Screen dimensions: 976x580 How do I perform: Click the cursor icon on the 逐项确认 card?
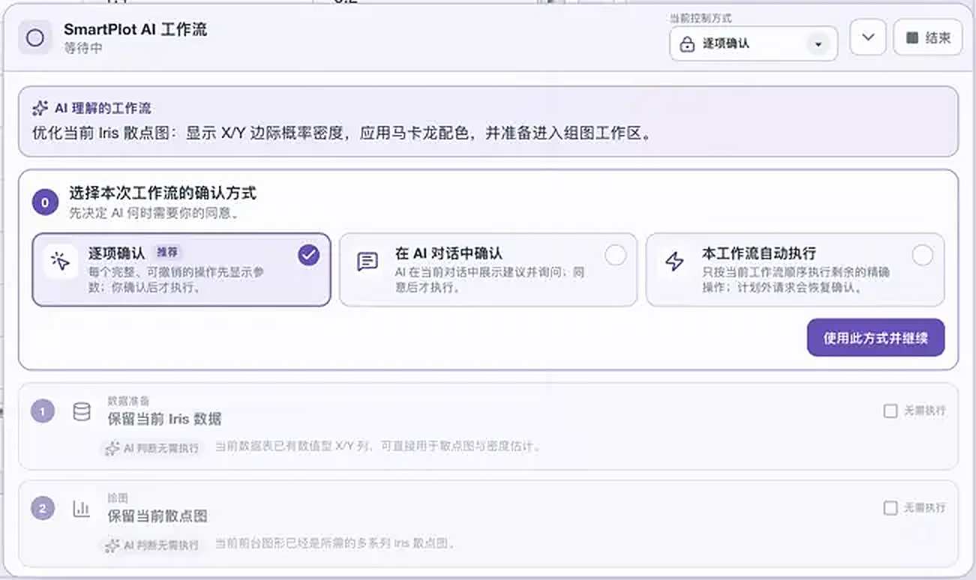pos(60,261)
